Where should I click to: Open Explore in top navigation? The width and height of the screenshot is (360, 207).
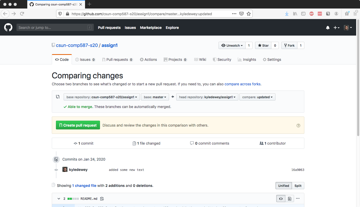tap(172, 28)
